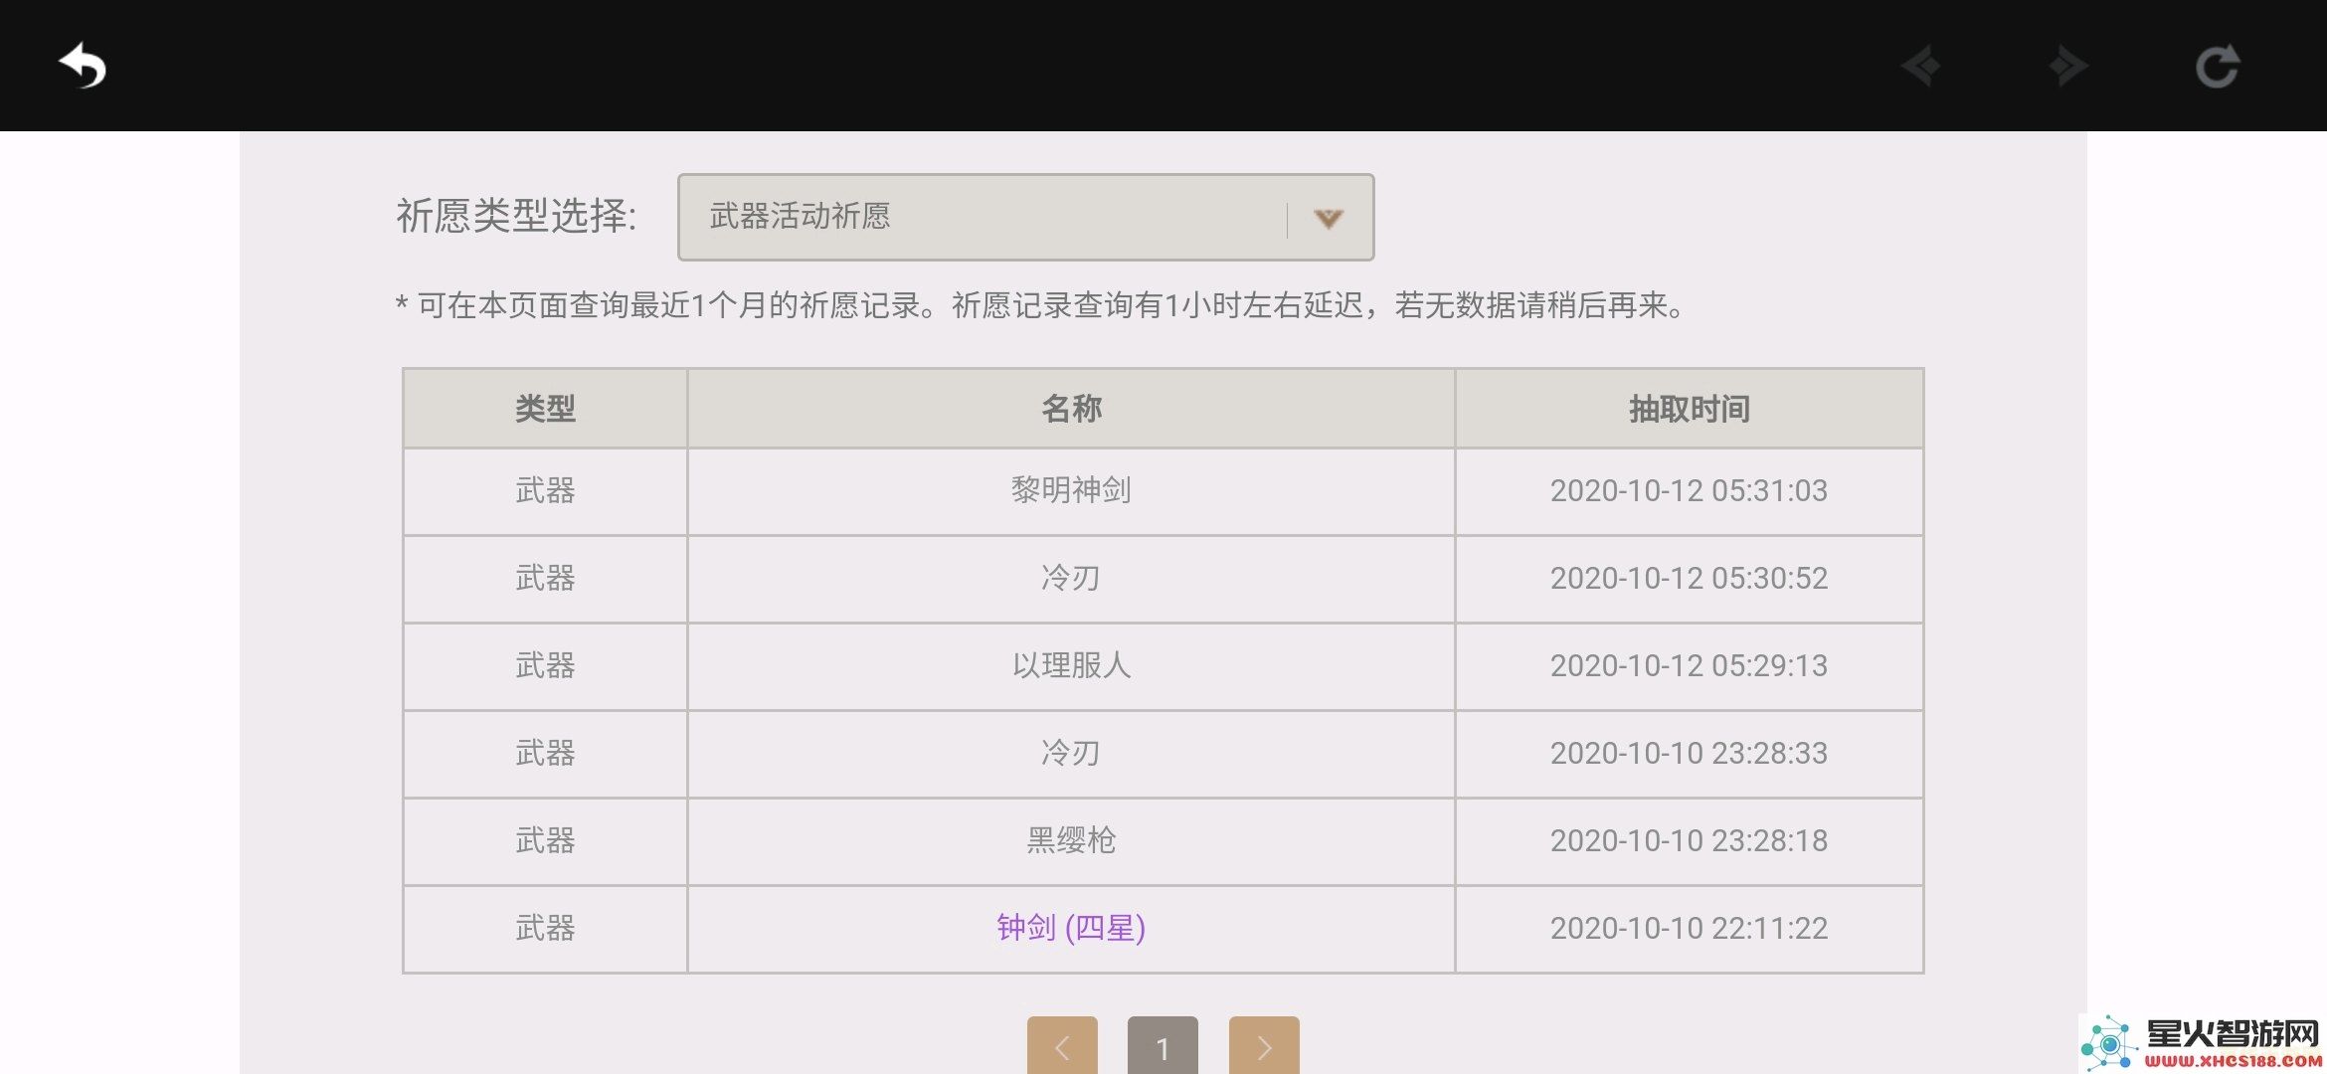The height and width of the screenshot is (1074, 2327).
Task: Open the 武器活动祈愿 wish type dropdown
Action: point(1025,217)
